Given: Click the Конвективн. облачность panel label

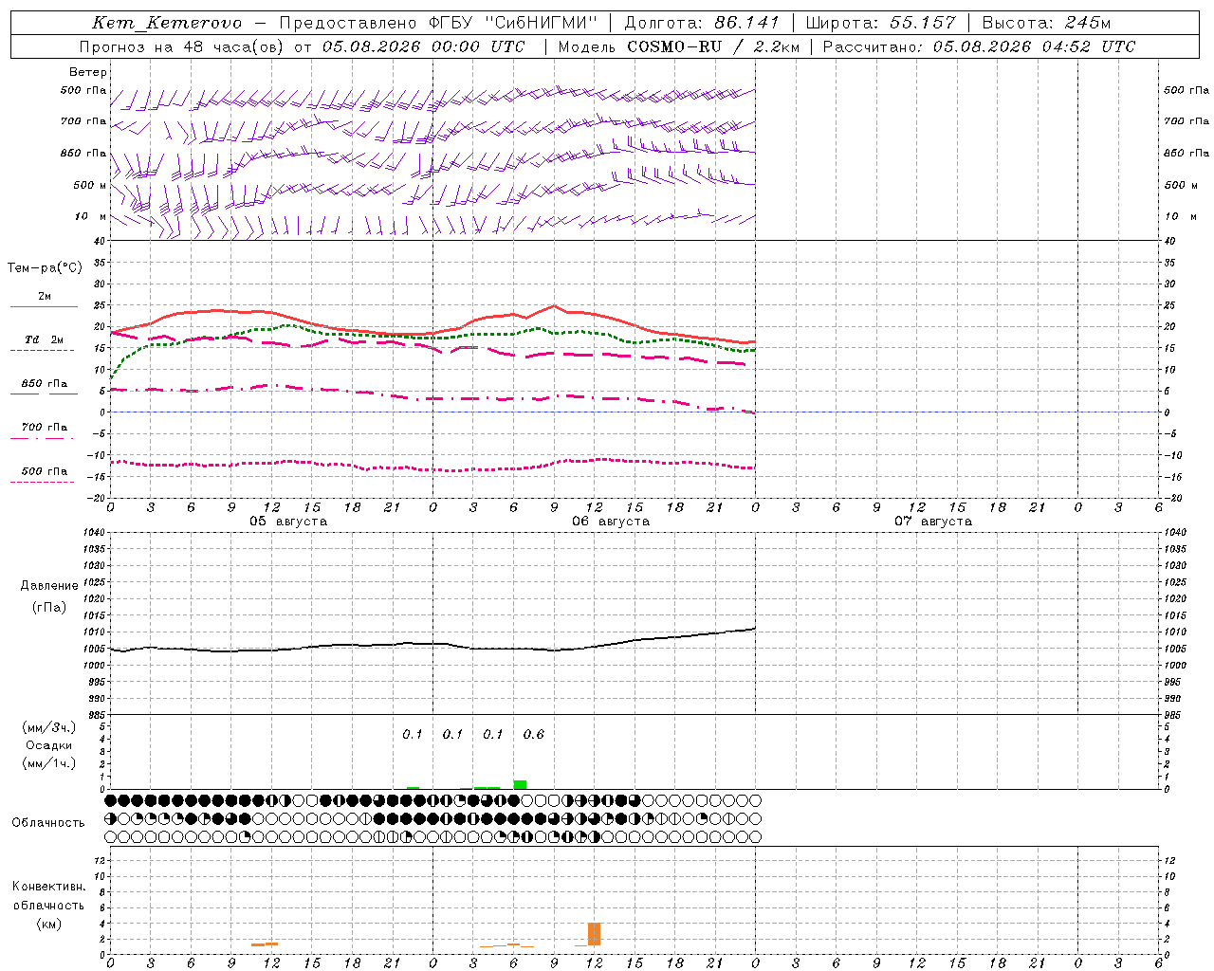Looking at the screenshot, I should tap(48, 905).
